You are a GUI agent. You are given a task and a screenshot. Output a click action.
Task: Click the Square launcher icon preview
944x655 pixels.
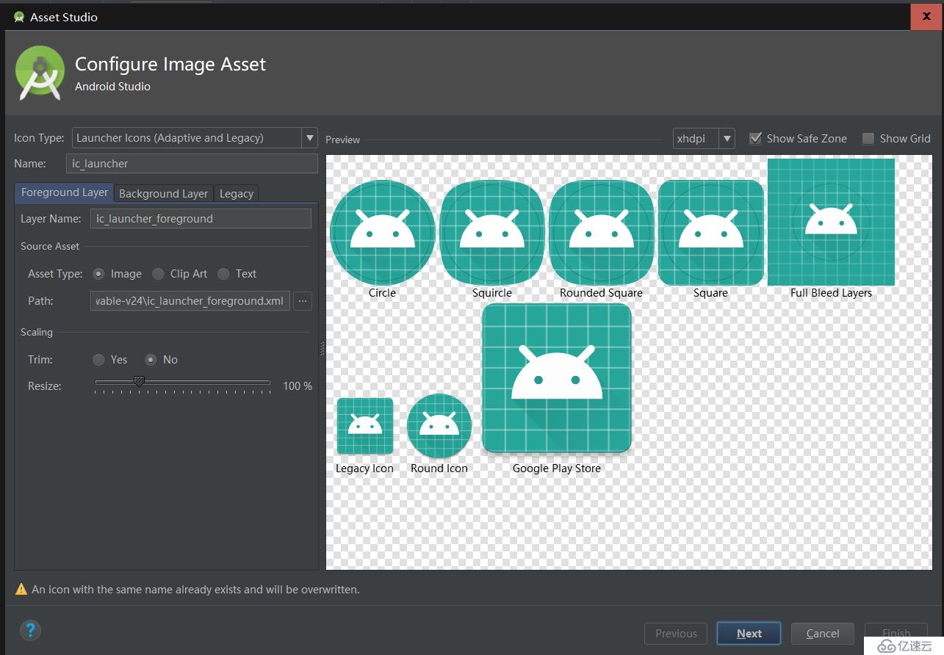pos(711,233)
